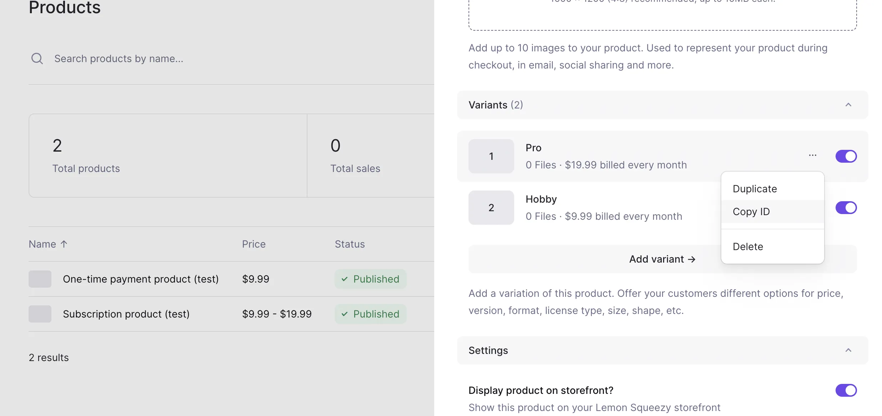The height and width of the screenshot is (416, 882).
Task: Select Delete from the variant menu
Action: tap(748, 247)
